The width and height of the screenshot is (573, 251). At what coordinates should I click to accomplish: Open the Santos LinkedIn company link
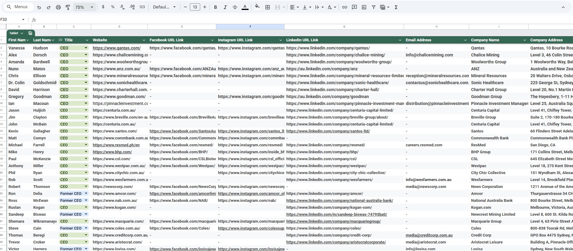(x=328, y=131)
